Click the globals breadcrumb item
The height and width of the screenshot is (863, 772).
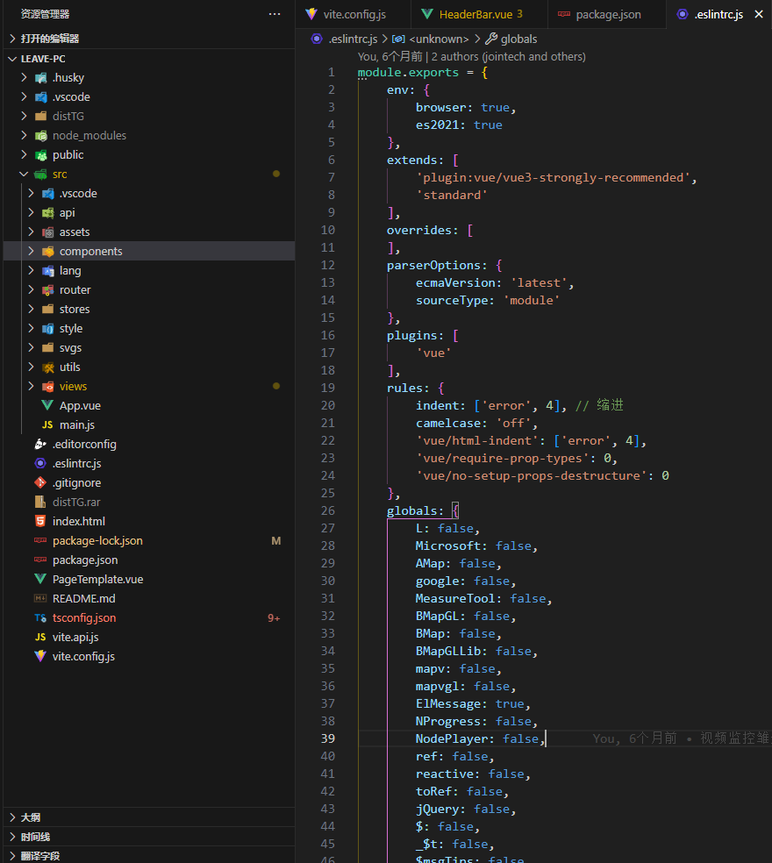coord(518,39)
